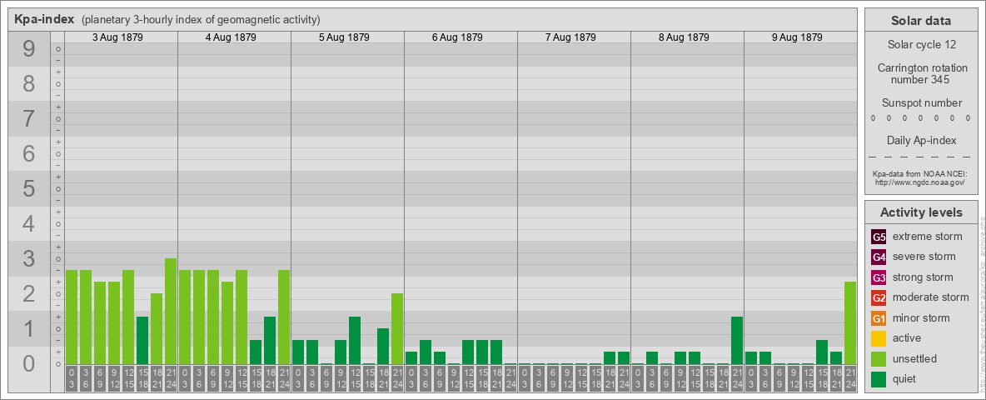
Task: Click the G4 severe storm badge
Action: coord(879,257)
